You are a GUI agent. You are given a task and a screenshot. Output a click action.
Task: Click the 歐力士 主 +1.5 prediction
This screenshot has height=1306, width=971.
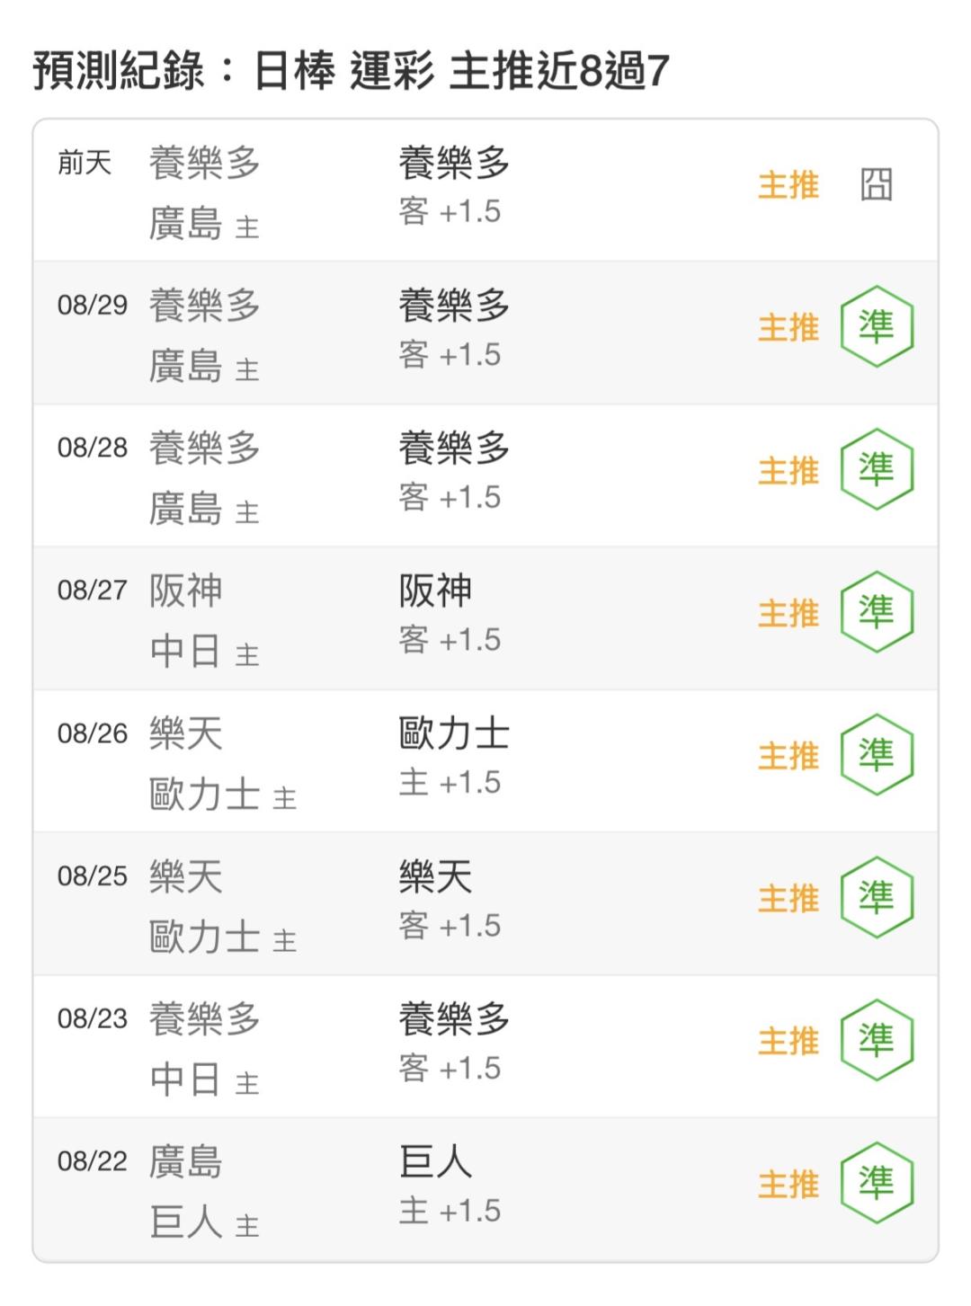[455, 758]
